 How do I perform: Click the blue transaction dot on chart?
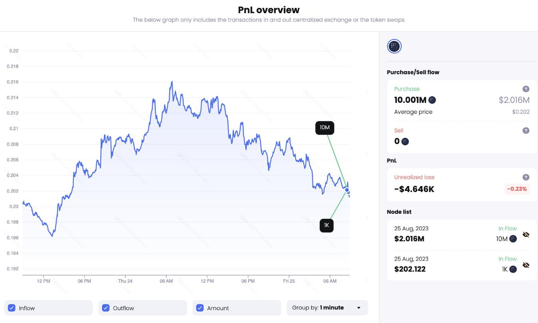point(347,190)
